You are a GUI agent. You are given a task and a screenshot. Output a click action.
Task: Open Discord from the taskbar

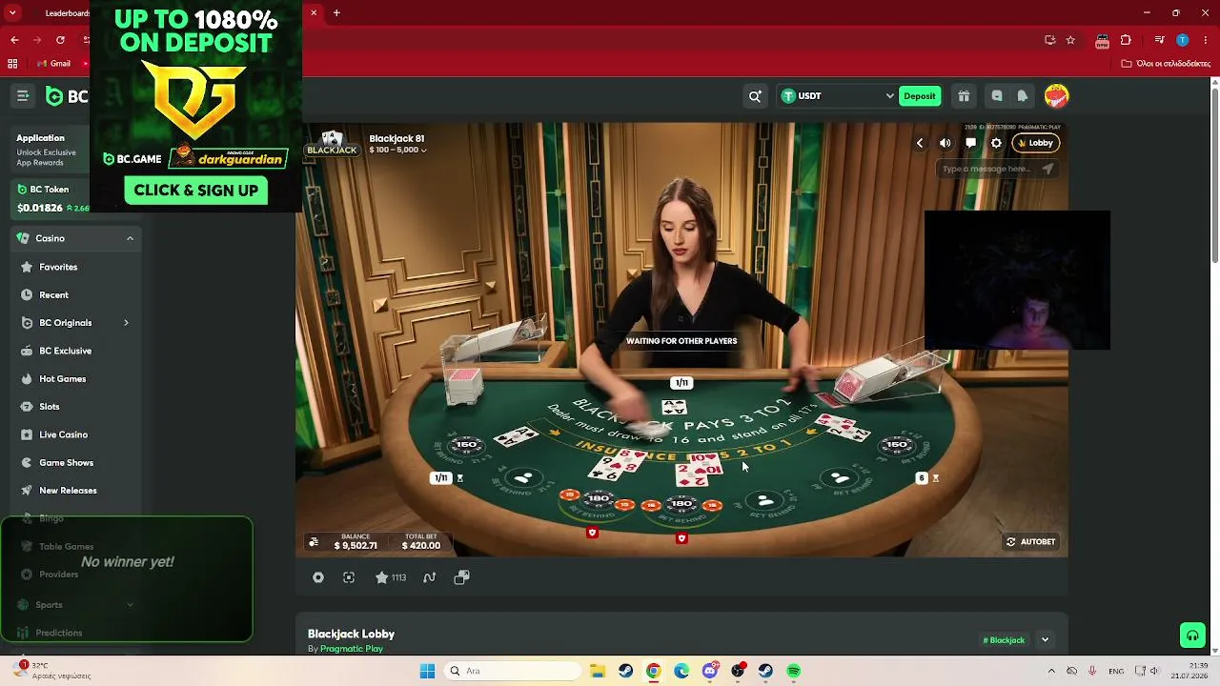(709, 671)
